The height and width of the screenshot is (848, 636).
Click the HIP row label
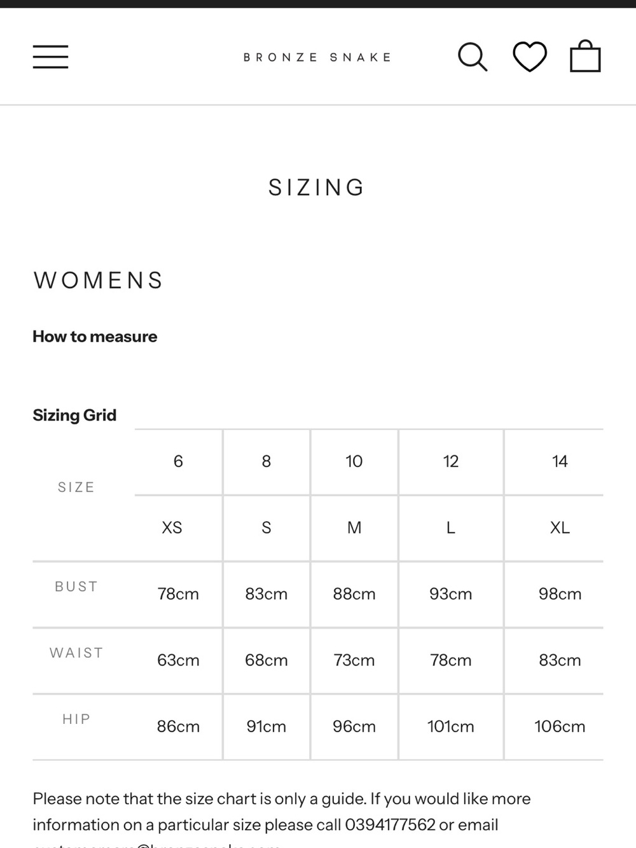pos(76,719)
